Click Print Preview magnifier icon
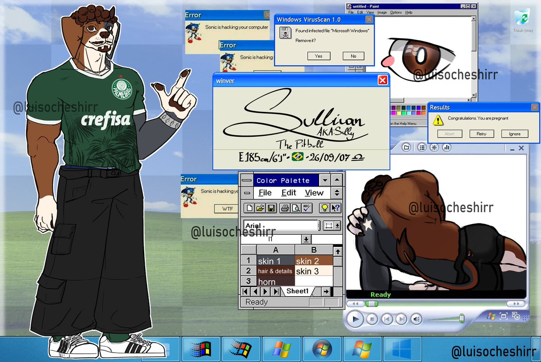Image resolution: width=541 pixels, height=362 pixels. click(x=296, y=208)
